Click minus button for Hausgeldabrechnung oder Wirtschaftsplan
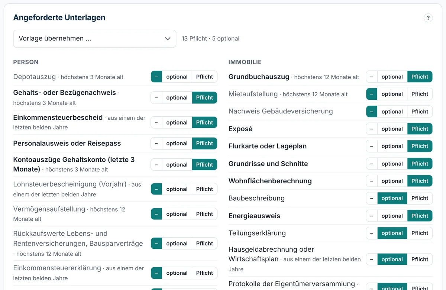This screenshot has width=446, height=290. pyautogui.click(x=372, y=260)
